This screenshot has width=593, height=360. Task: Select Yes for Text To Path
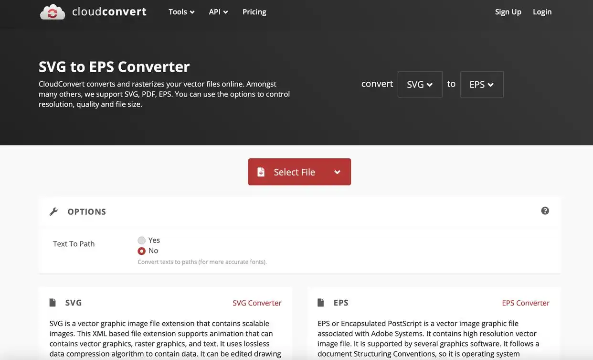142,240
